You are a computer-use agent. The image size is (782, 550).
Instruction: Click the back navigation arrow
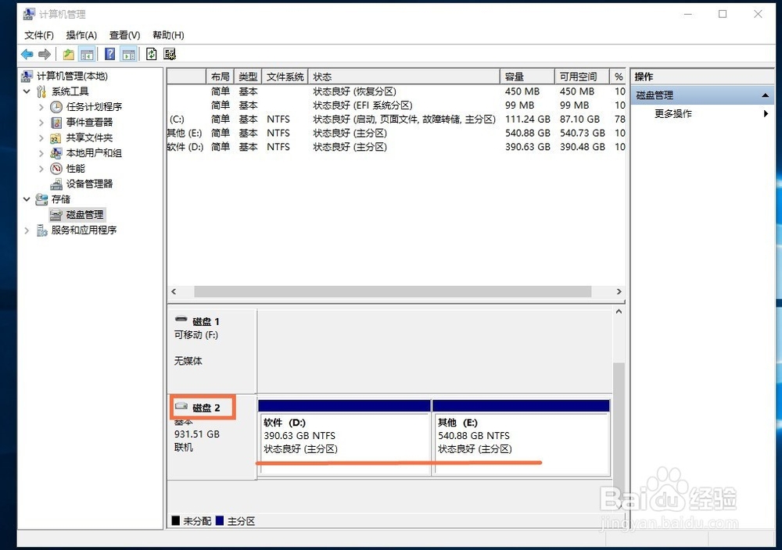click(x=27, y=53)
